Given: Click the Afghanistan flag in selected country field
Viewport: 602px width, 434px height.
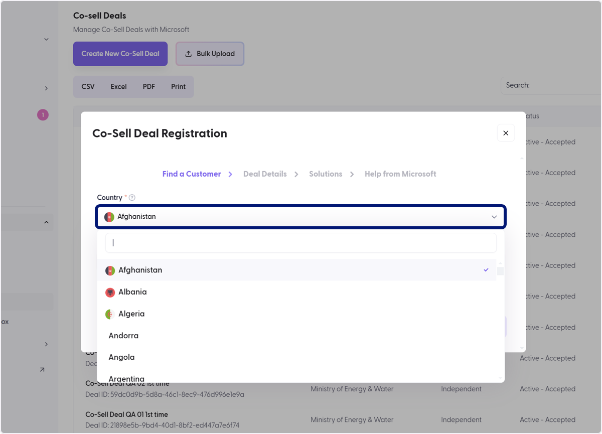Looking at the screenshot, I should pos(109,217).
